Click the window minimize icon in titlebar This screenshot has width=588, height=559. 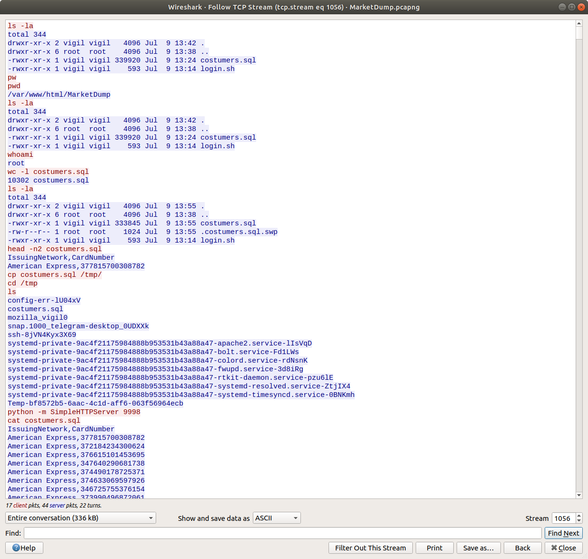tap(562, 7)
